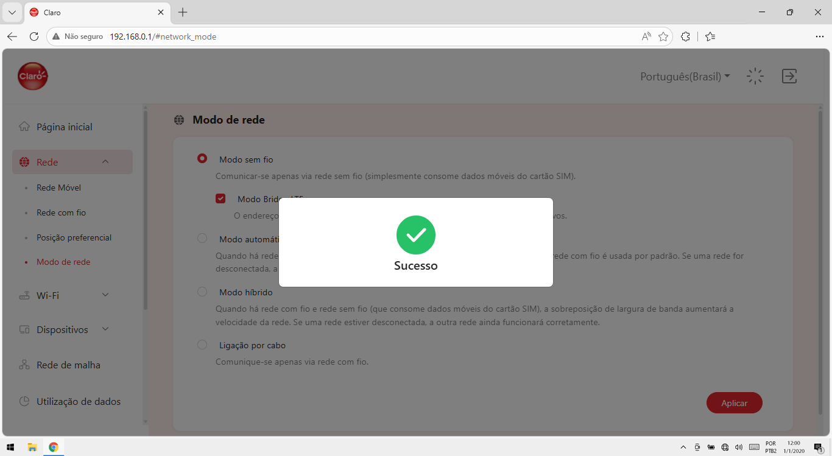Select the Modo sem fio radio button
Image resolution: width=832 pixels, height=456 pixels.
pyautogui.click(x=202, y=158)
